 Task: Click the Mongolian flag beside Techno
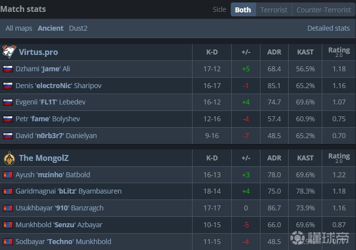[x=8, y=242]
